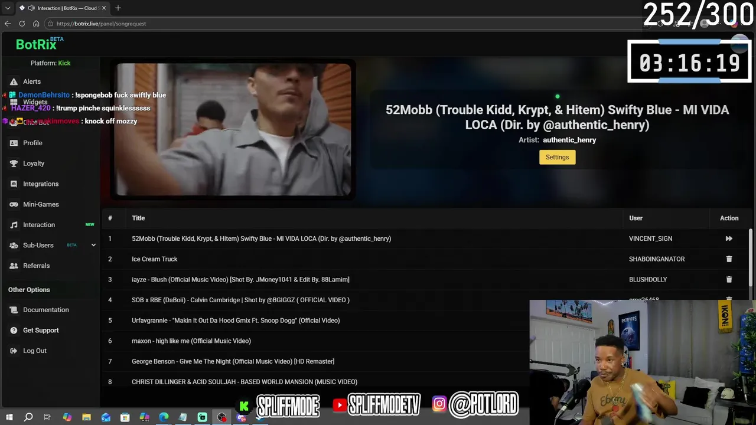Select song row 'maxon - high like me'
Viewport: 756px width, 425px height.
click(191, 341)
